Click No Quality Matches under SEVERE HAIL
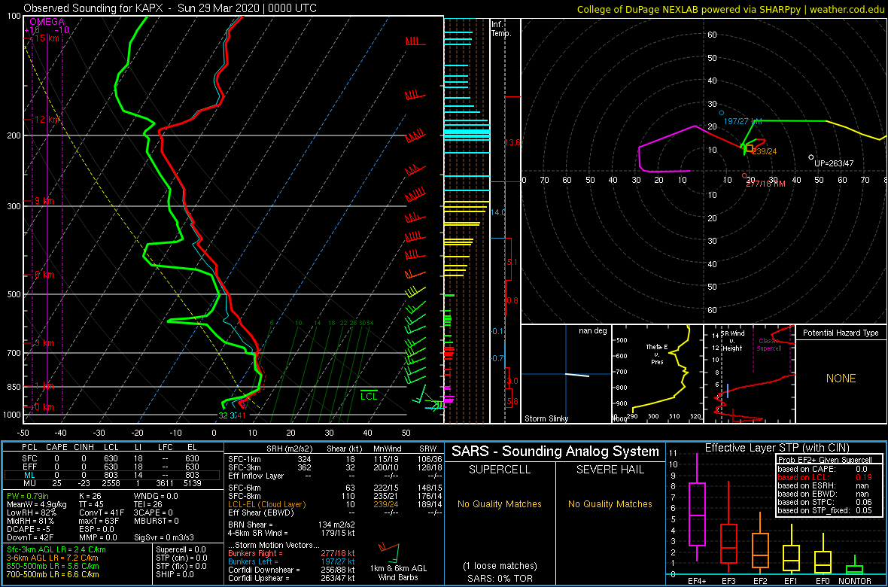This screenshot has height=587, width=888. 610,503
